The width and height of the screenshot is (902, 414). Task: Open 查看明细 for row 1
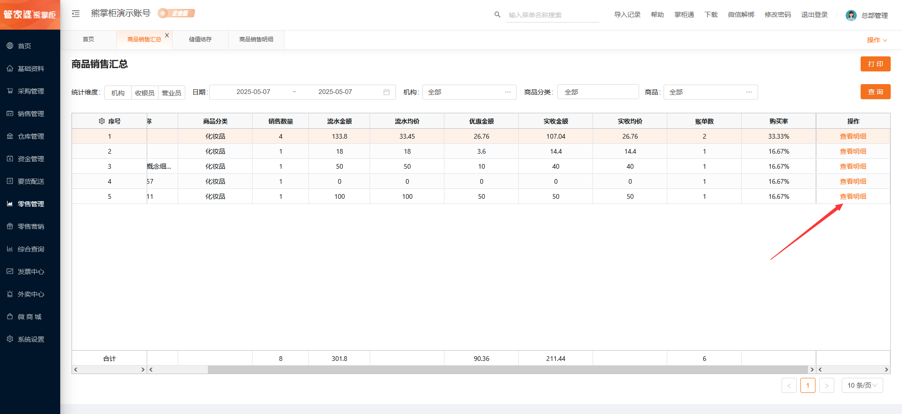853,136
